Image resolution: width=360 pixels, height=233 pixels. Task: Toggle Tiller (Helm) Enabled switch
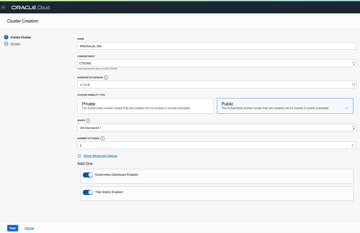click(88, 192)
